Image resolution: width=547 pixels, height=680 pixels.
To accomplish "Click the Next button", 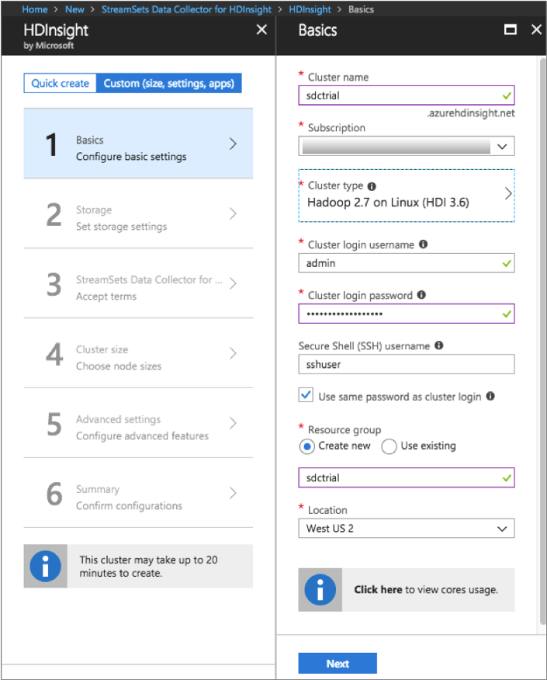I will click(338, 664).
